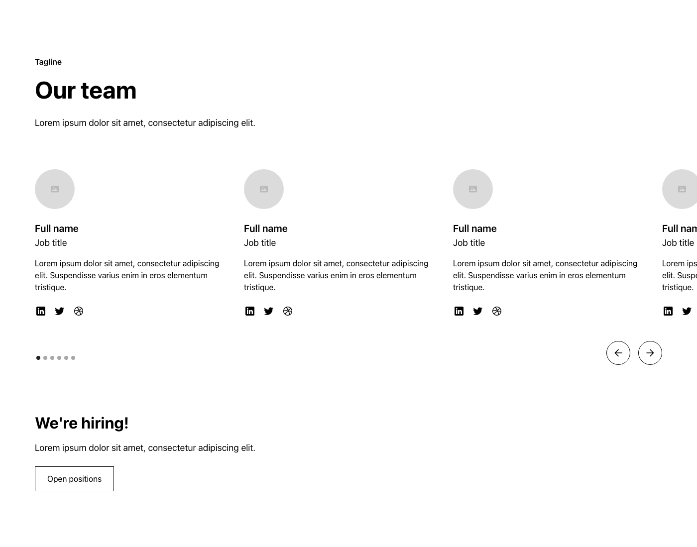This screenshot has height=547, width=697.
Task: Go to next slide with right arrow
Action: (x=650, y=353)
